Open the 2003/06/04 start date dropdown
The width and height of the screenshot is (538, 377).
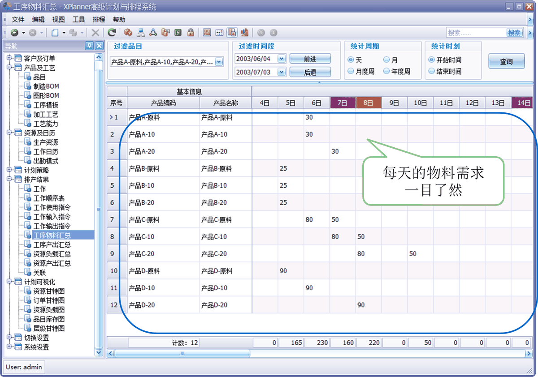pyautogui.click(x=282, y=59)
